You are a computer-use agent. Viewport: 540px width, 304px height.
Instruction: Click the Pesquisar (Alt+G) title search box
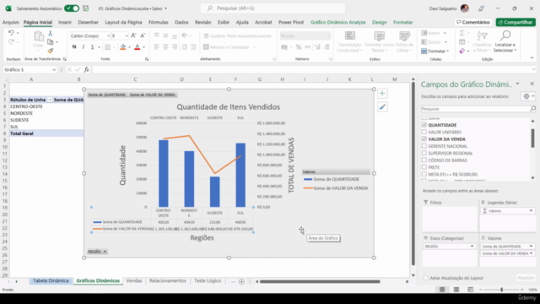[273, 8]
